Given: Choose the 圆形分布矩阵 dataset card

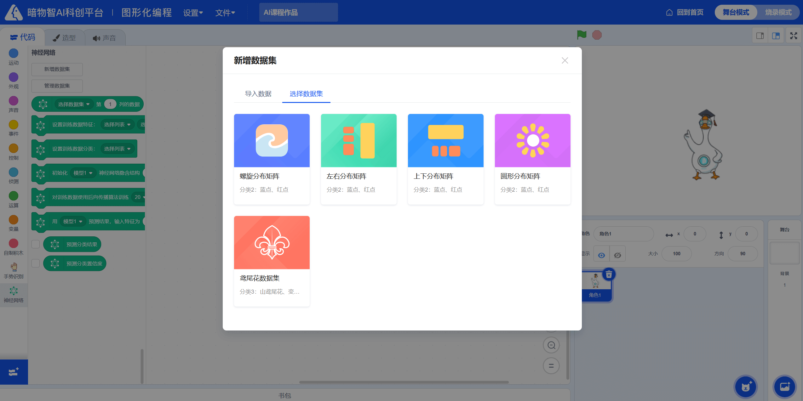Looking at the screenshot, I should (532, 159).
